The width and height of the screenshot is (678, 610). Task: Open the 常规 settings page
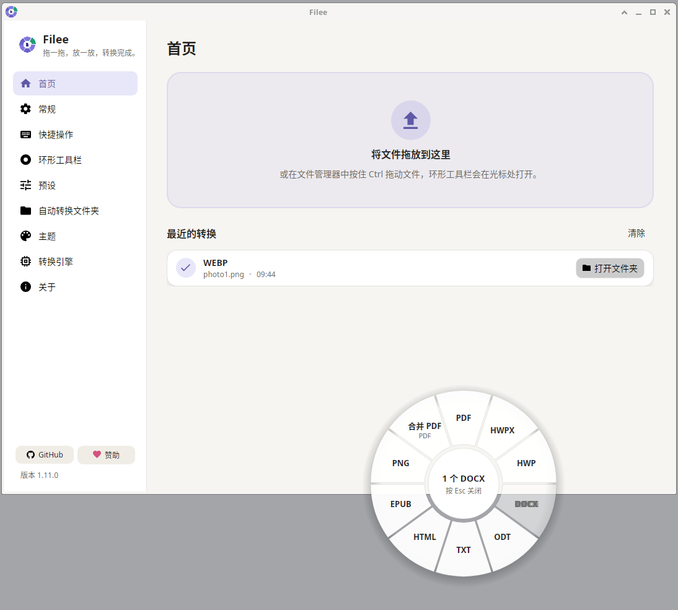(75, 109)
